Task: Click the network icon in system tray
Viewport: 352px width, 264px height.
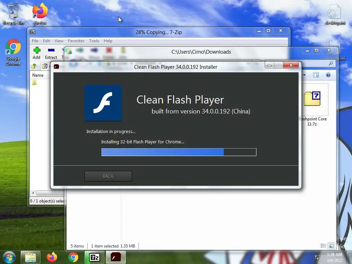Action: pyautogui.click(x=317, y=257)
